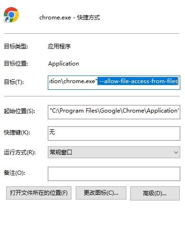Expand the chevron arrow of 运行方式 dropdown
The width and height of the screenshot is (185, 229).
pyautogui.click(x=176, y=153)
